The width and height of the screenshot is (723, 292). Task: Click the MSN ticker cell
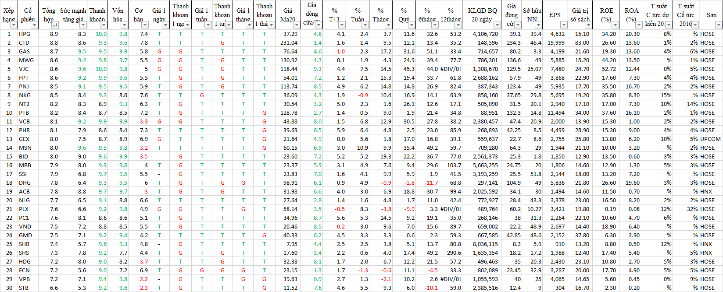(x=28, y=148)
